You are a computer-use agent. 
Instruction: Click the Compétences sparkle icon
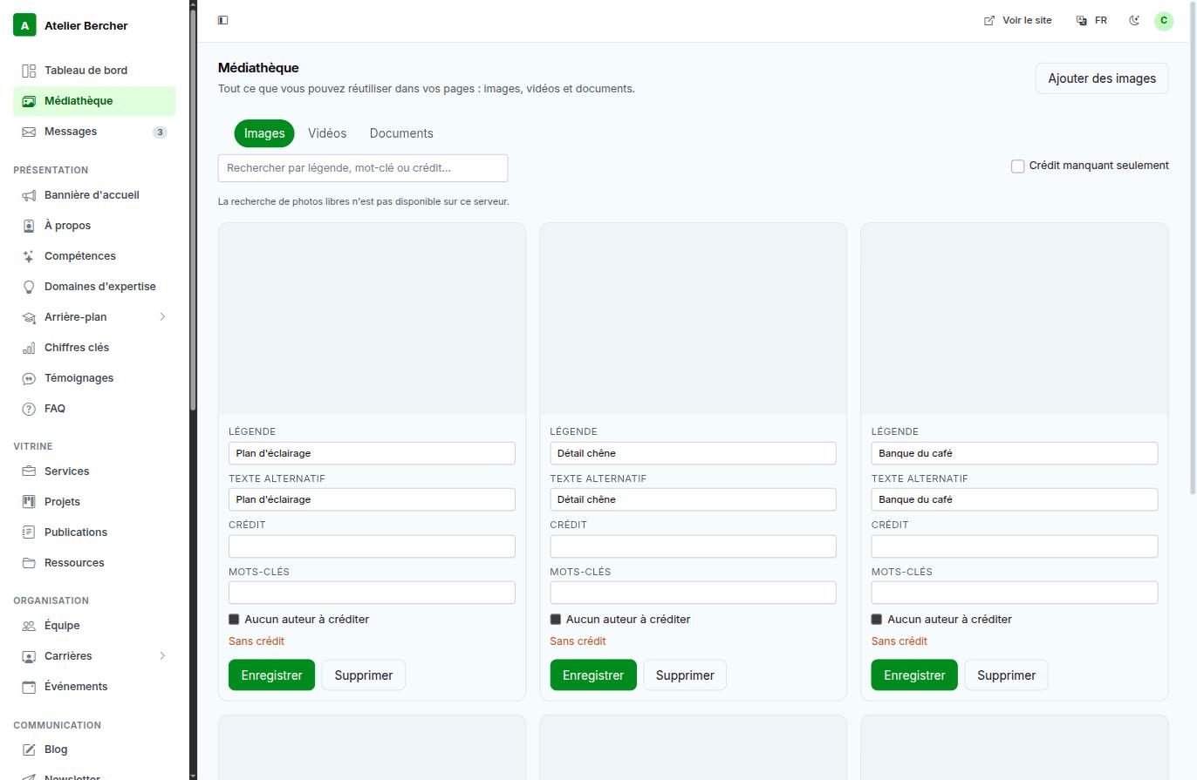tap(29, 256)
